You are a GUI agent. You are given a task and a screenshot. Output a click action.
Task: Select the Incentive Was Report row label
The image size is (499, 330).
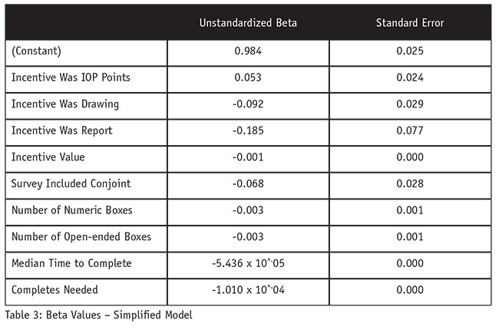coord(62,130)
